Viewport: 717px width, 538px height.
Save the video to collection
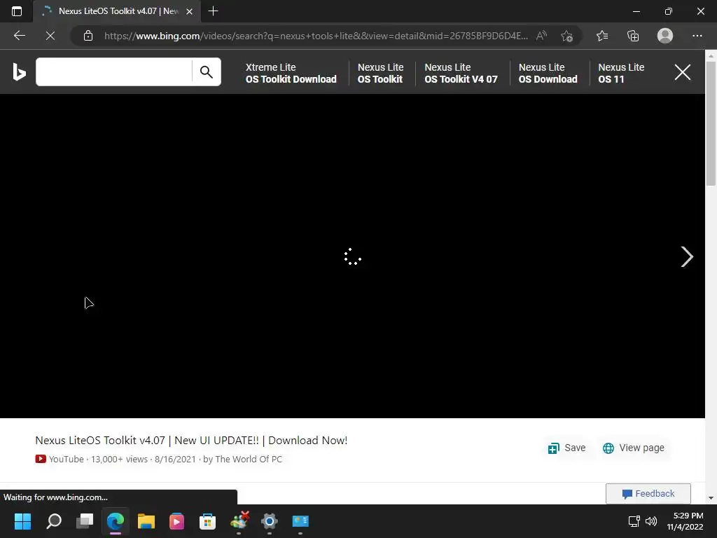[x=566, y=448]
